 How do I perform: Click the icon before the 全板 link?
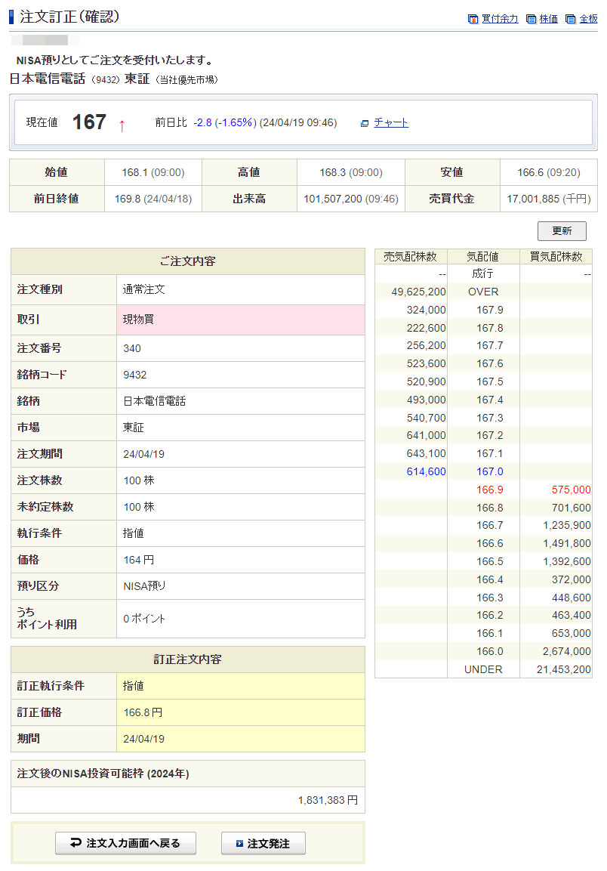pos(571,20)
